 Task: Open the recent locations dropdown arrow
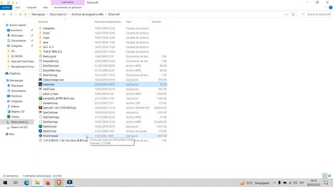16,15
